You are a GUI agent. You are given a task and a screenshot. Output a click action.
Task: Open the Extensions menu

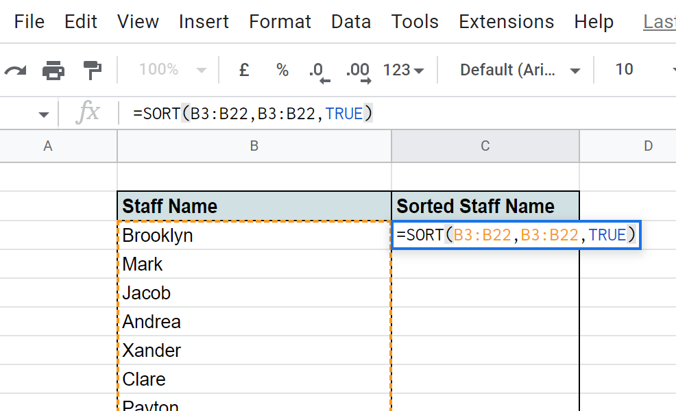point(506,22)
